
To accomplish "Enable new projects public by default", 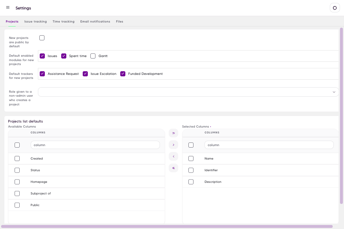I will coord(42,38).
